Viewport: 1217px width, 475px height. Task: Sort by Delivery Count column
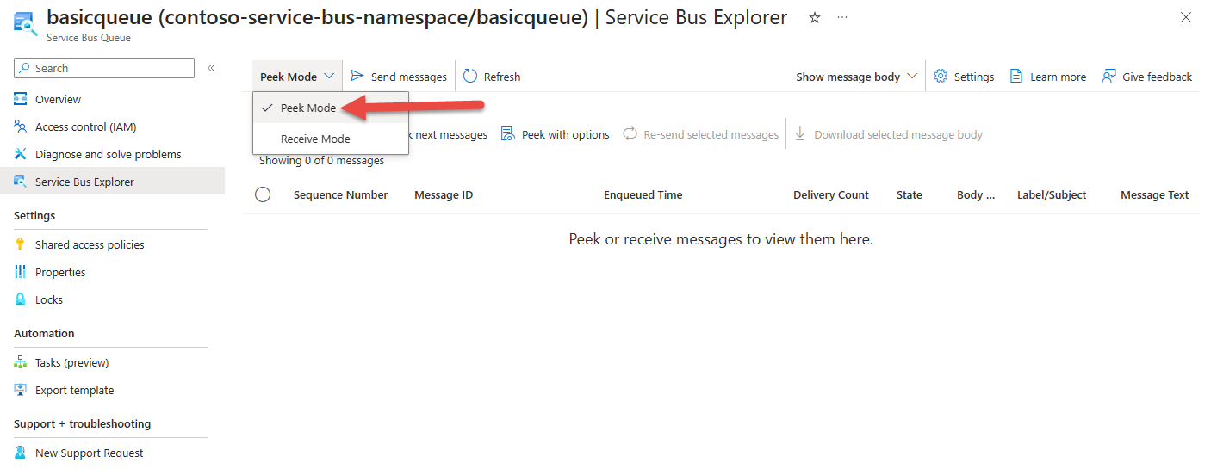pyautogui.click(x=831, y=195)
